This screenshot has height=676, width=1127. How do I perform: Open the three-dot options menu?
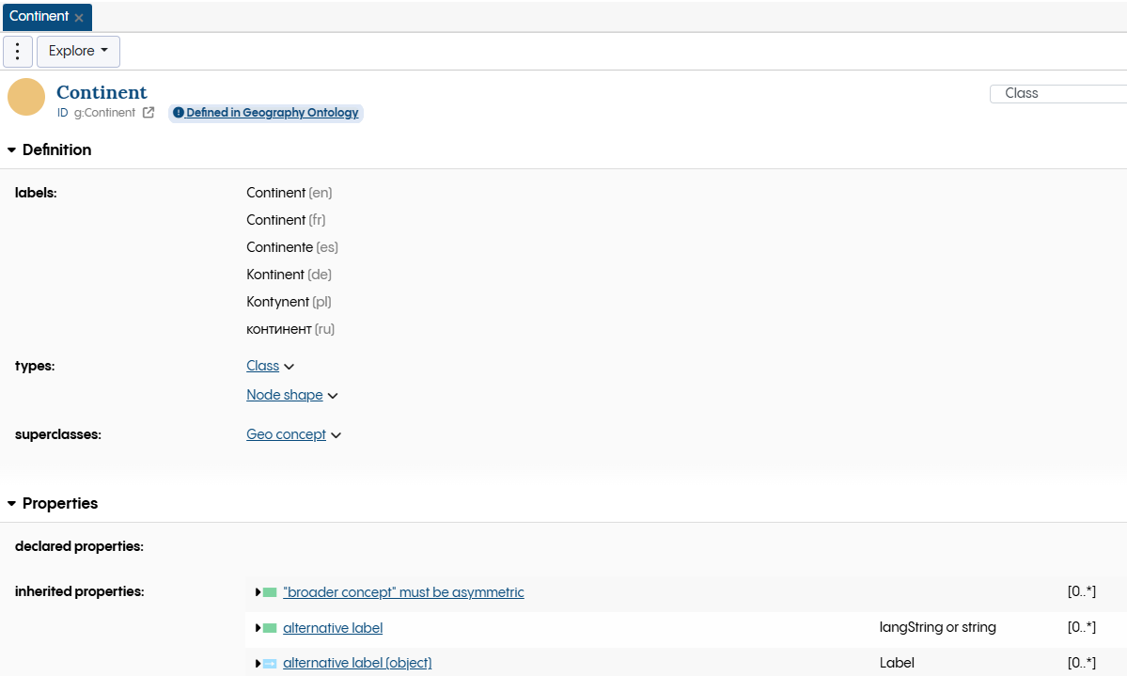17,51
